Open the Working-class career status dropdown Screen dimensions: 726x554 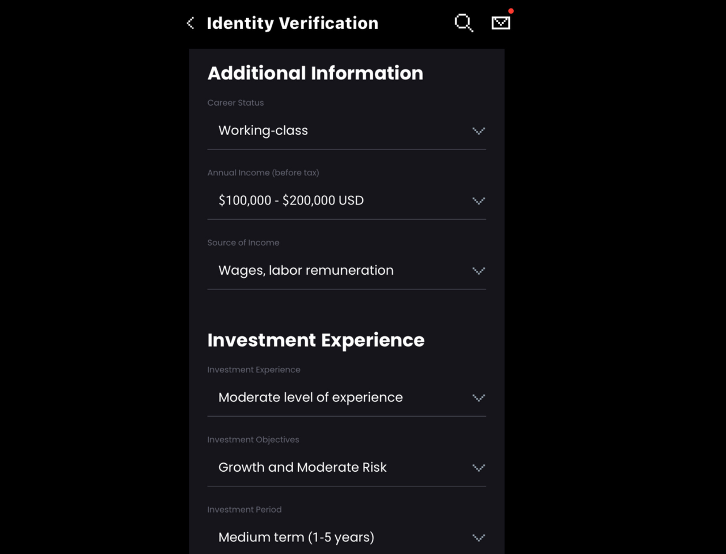pos(347,131)
